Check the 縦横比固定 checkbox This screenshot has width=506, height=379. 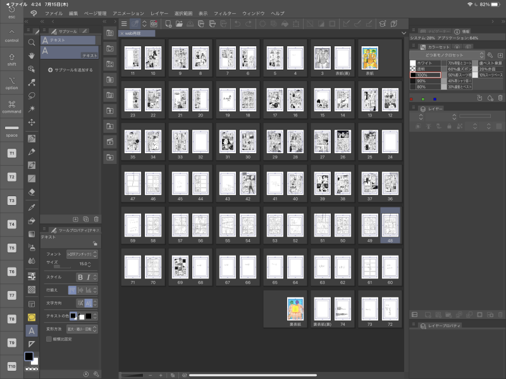(49, 339)
